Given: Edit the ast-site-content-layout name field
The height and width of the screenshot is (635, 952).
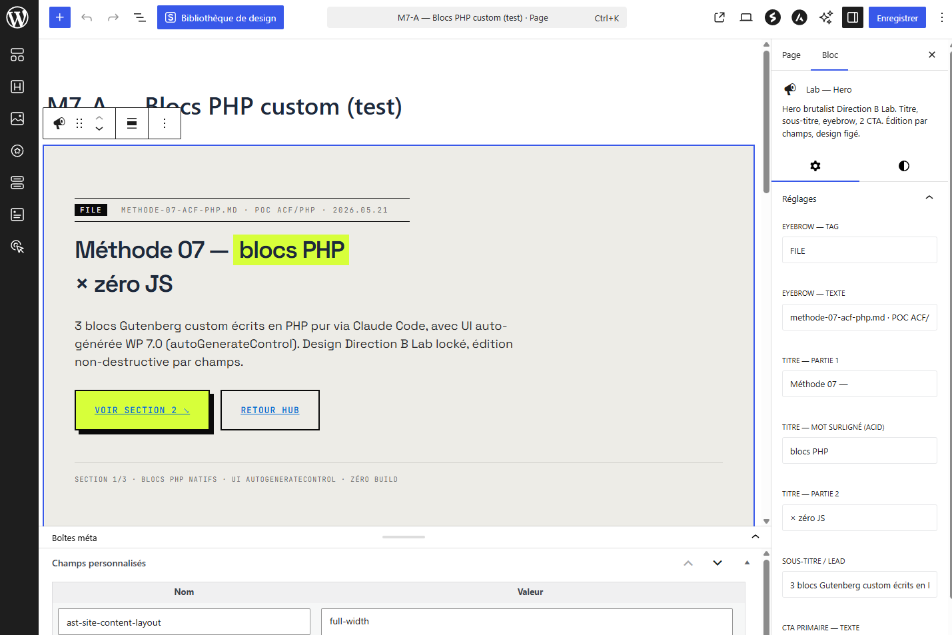Looking at the screenshot, I should point(184,622).
